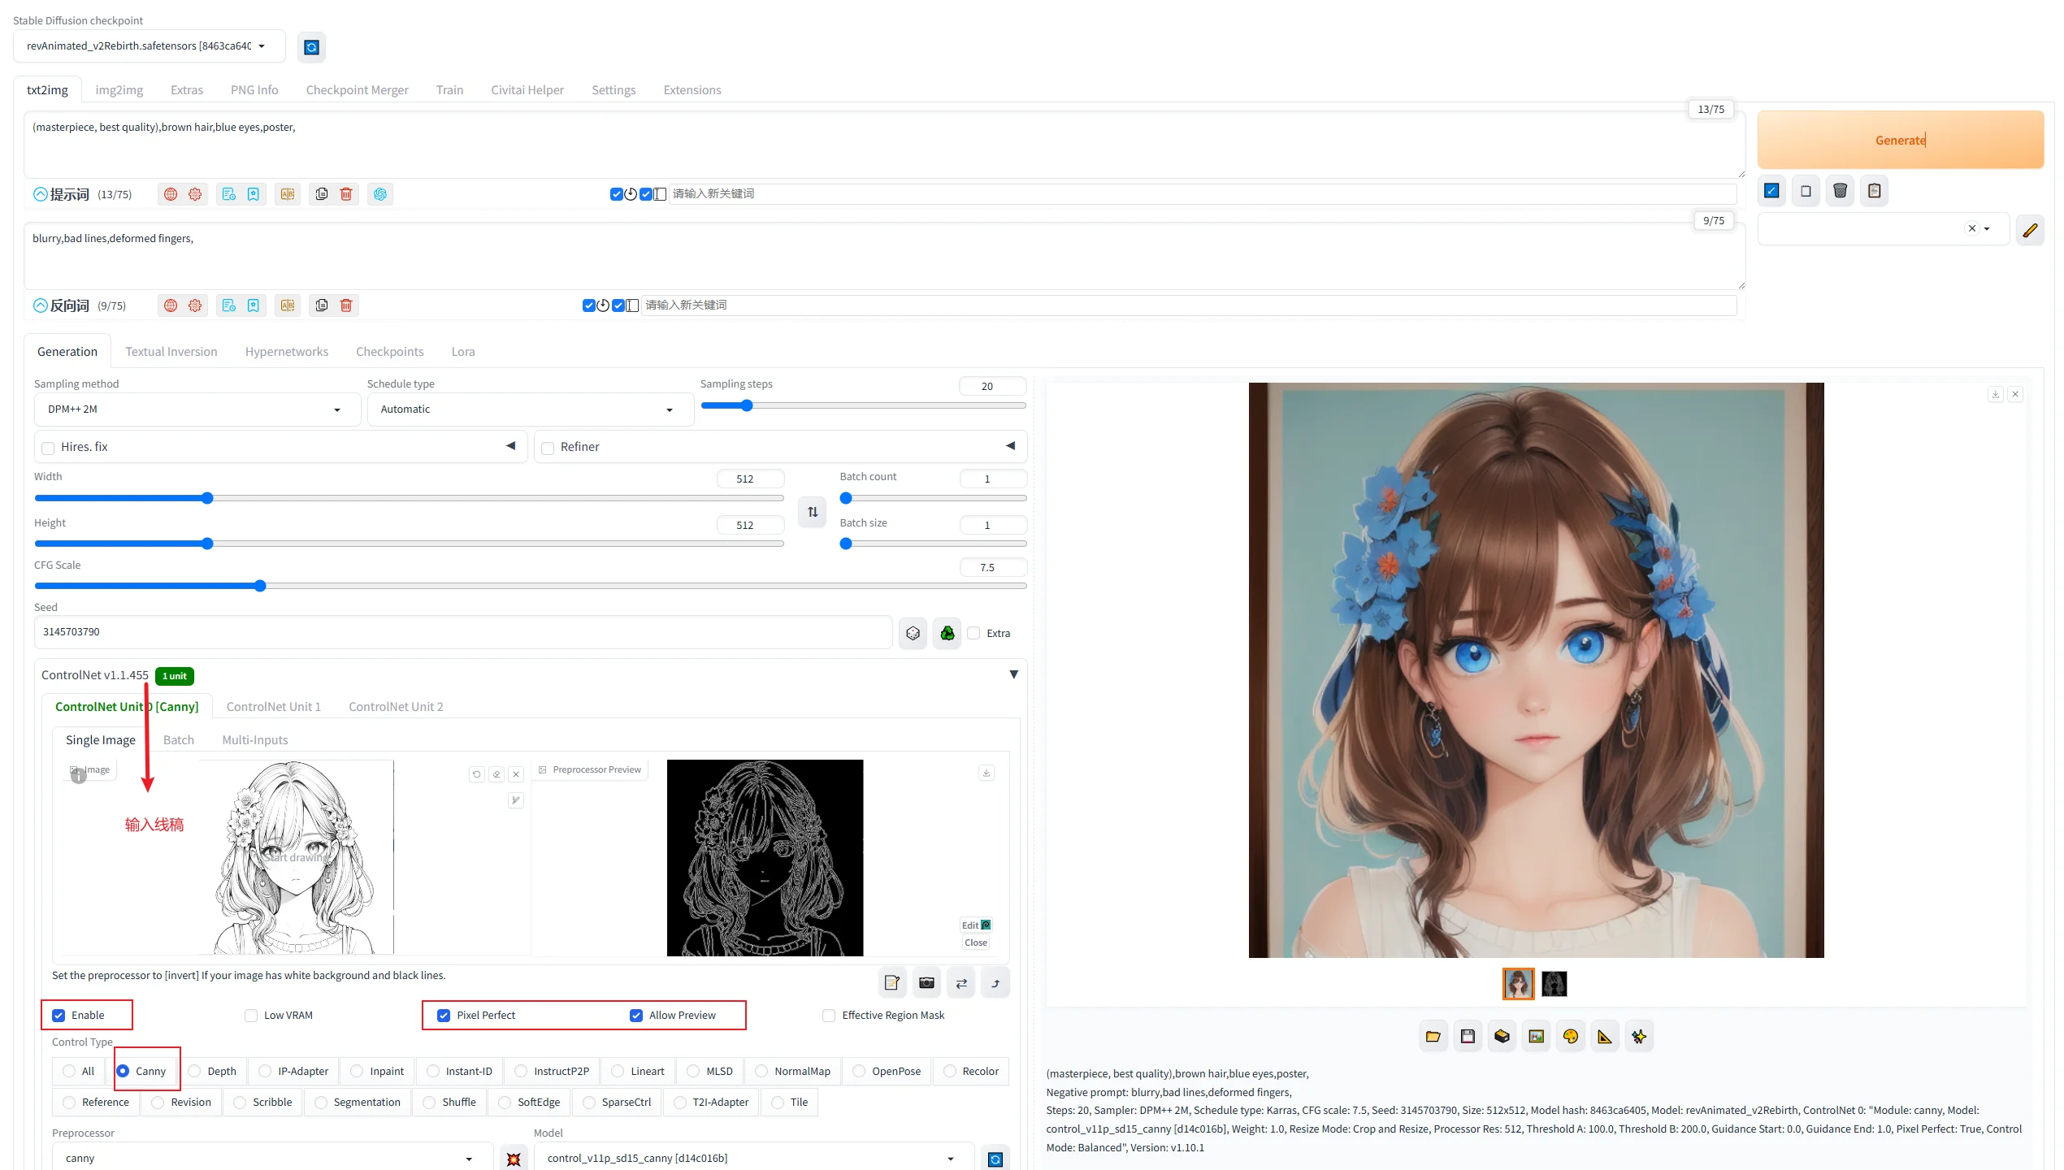Click the AB translate icon in the 提示词 toolbar

point(288,194)
